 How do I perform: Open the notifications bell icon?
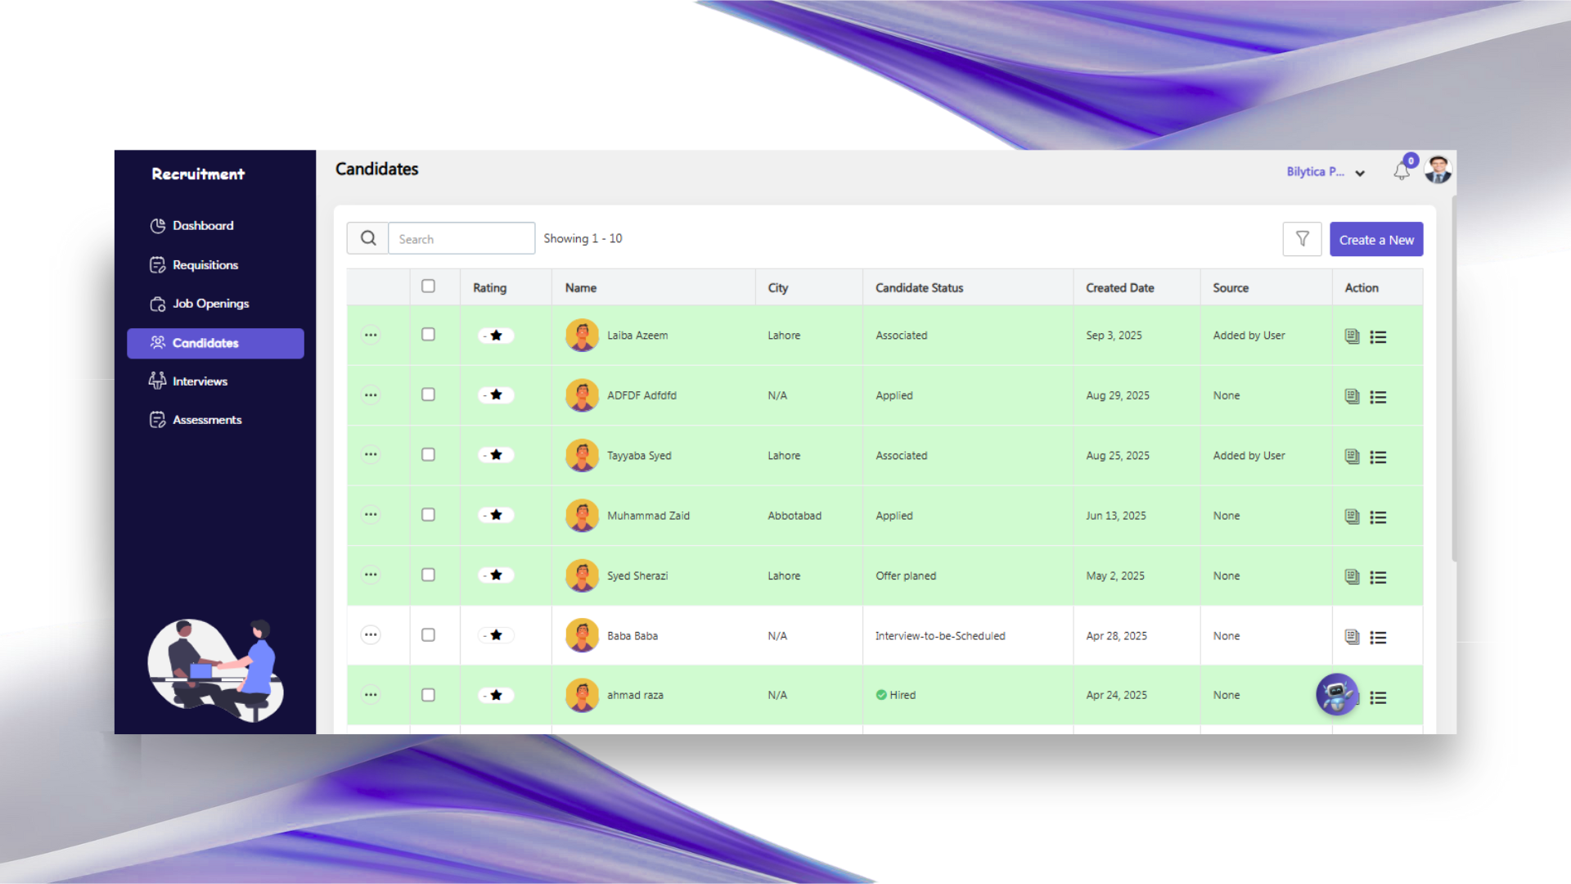point(1402,172)
